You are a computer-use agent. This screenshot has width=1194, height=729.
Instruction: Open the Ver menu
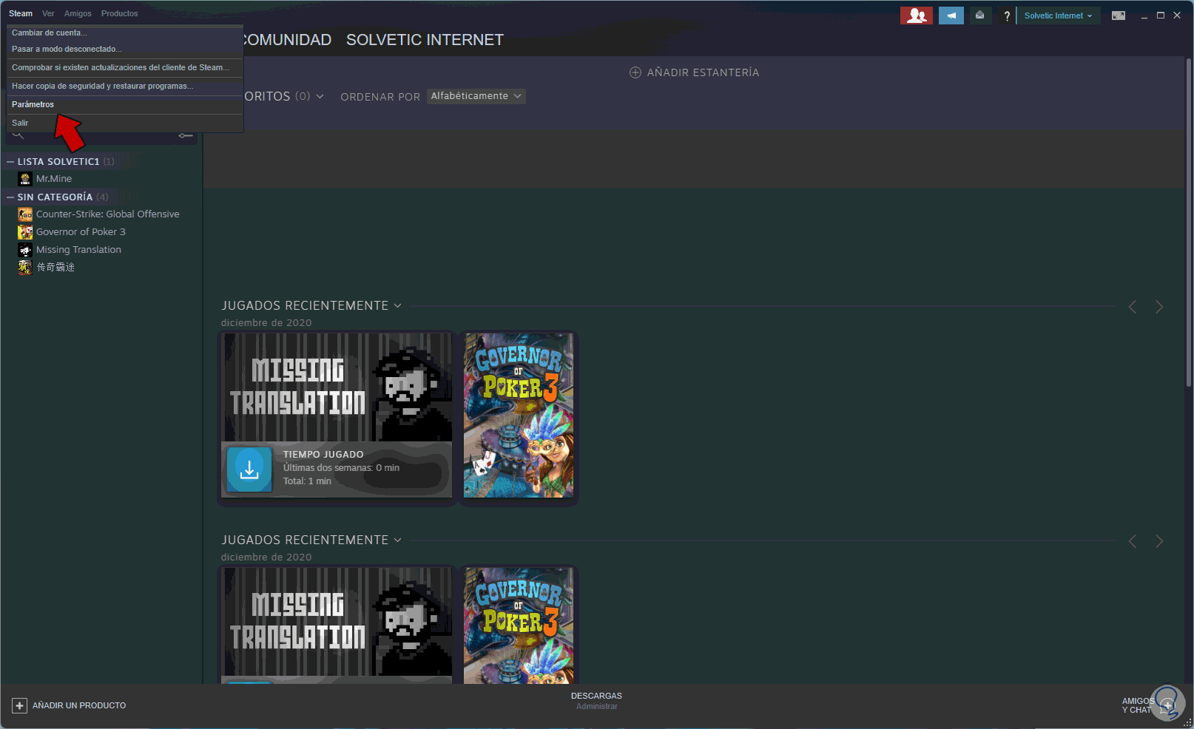point(48,13)
